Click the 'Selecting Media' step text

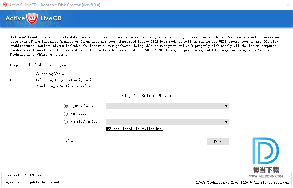50,74
